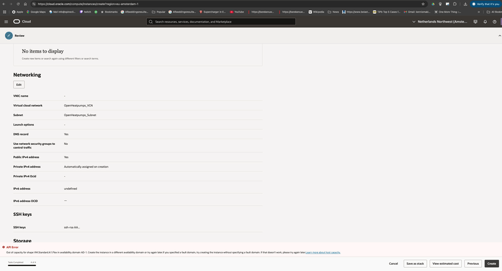Open the Popular bookmarks folder
Image resolution: width=502 pixels, height=271 pixels.
pos(159,12)
